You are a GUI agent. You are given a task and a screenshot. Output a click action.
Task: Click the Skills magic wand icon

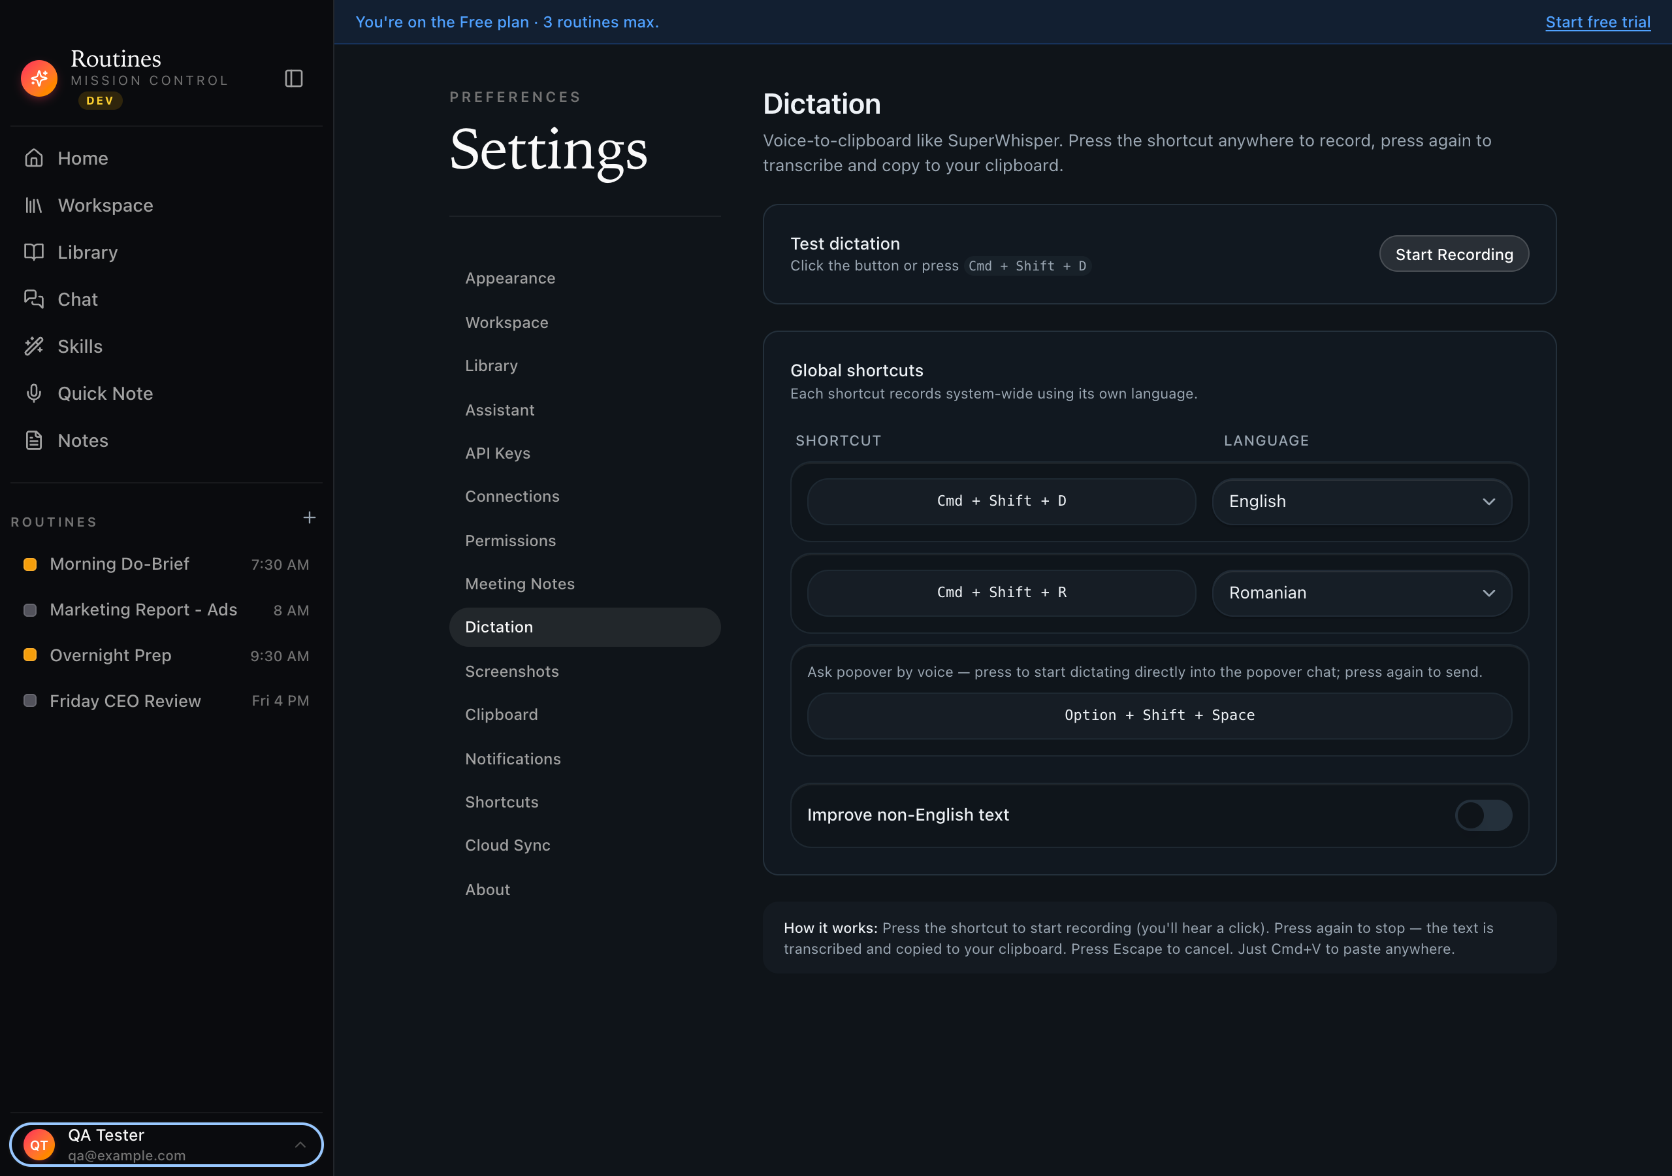pos(33,346)
